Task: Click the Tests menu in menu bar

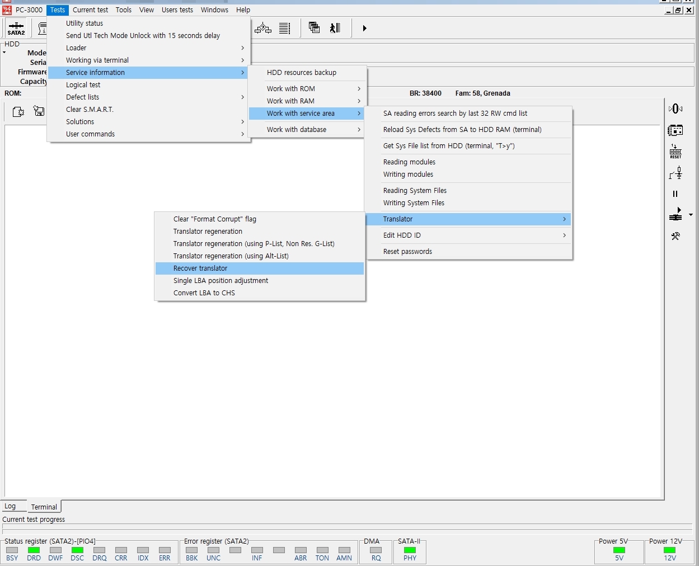Action: pos(58,10)
